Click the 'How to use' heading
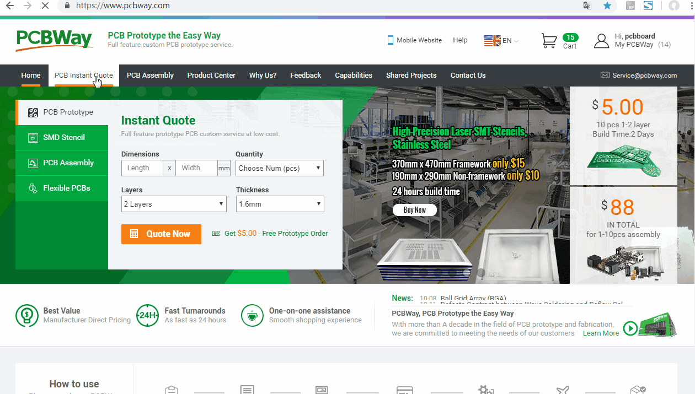 tap(74, 384)
